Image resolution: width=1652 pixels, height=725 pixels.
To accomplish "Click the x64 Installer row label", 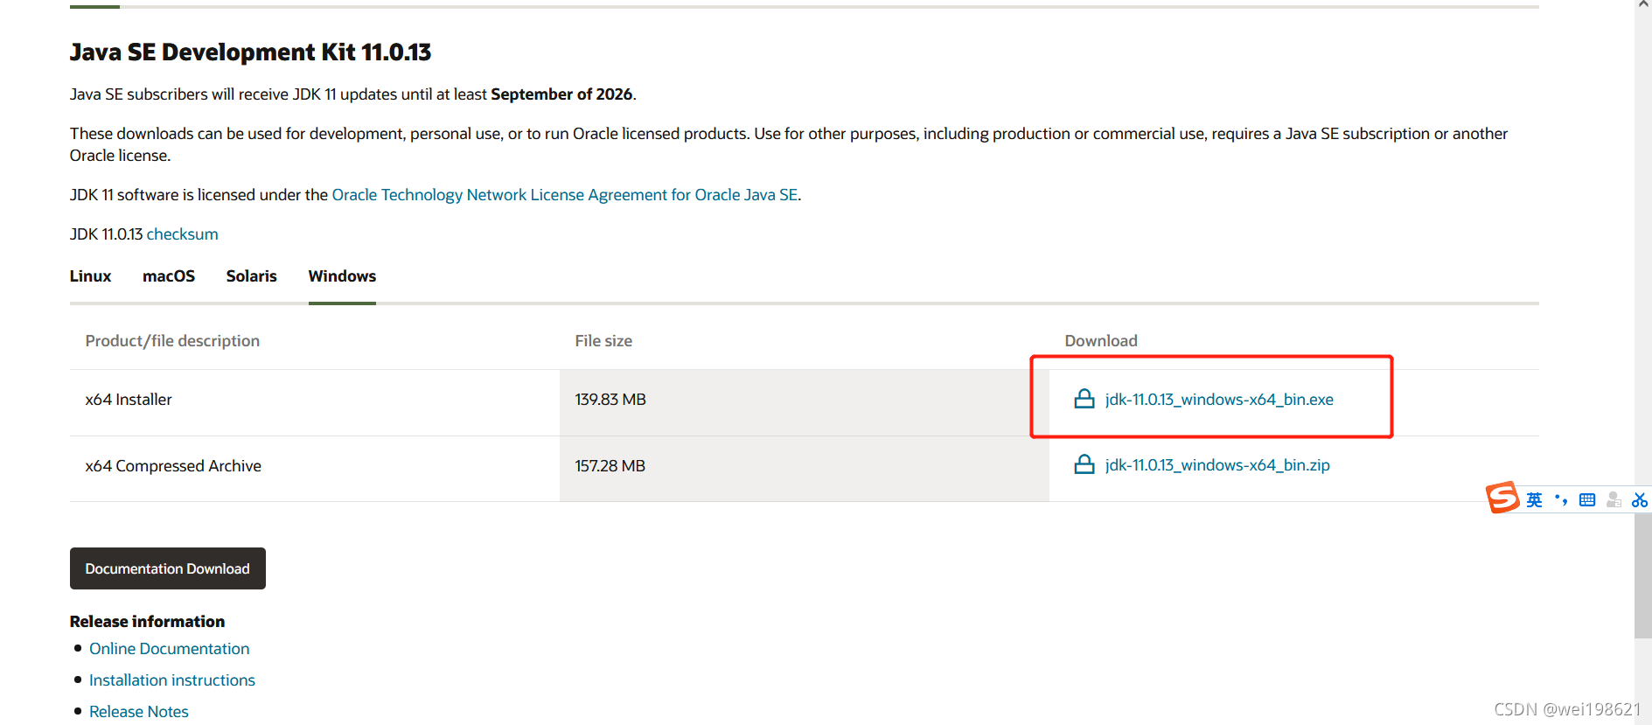I will [x=129, y=400].
